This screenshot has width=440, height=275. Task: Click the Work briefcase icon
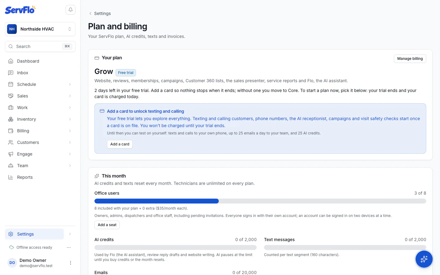coord(11,108)
